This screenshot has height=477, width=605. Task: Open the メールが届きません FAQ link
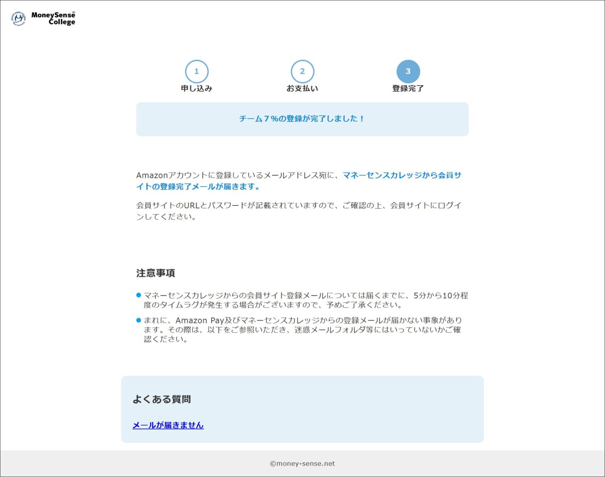tap(168, 425)
